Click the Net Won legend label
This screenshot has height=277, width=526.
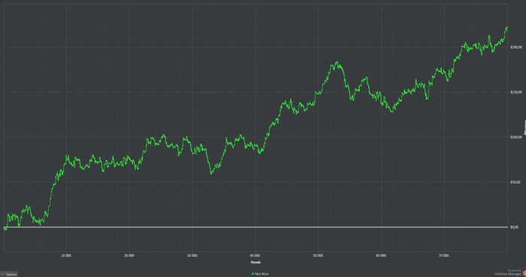[261, 274]
